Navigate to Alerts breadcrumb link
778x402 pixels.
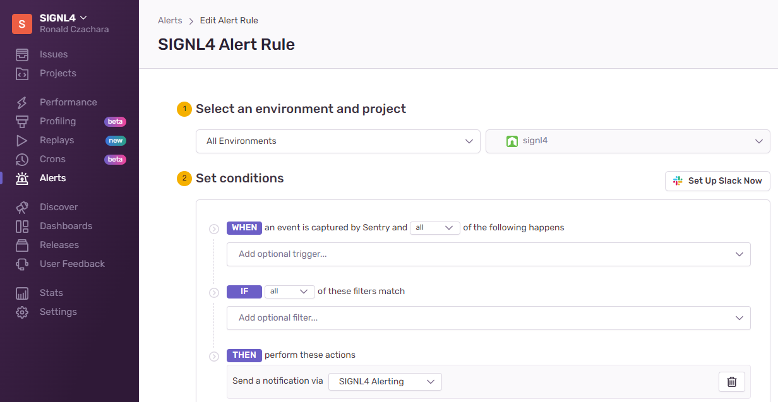tap(170, 20)
